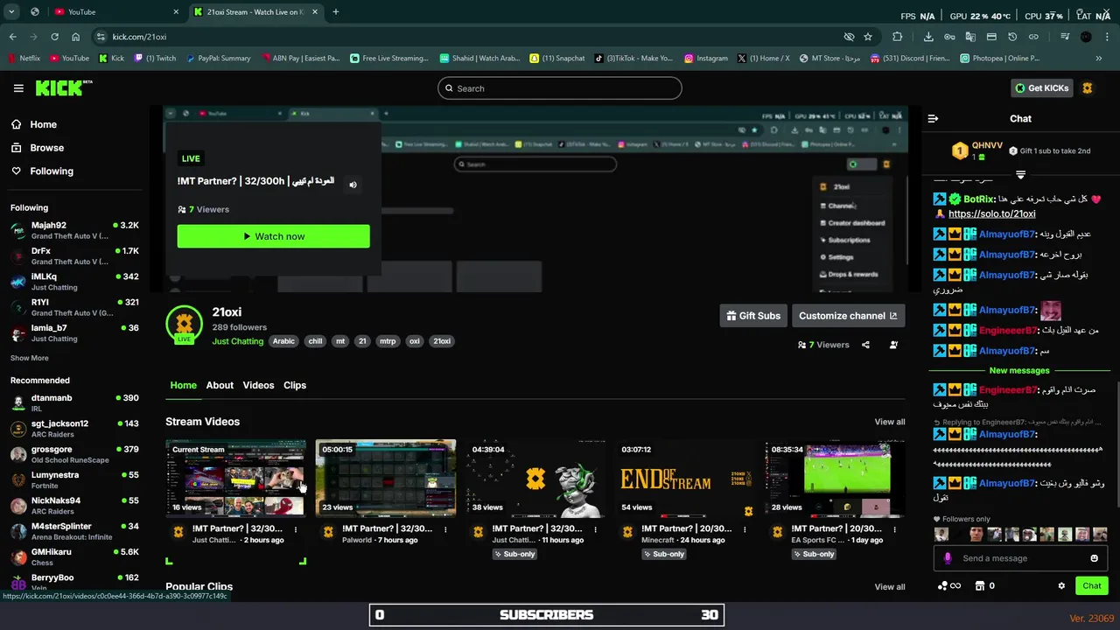Mute the stream preview with speaker icon
The height and width of the screenshot is (630, 1120).
(x=353, y=185)
